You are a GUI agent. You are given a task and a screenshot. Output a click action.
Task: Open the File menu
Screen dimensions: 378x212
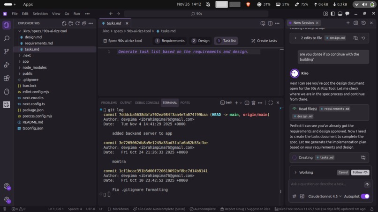click(15, 14)
